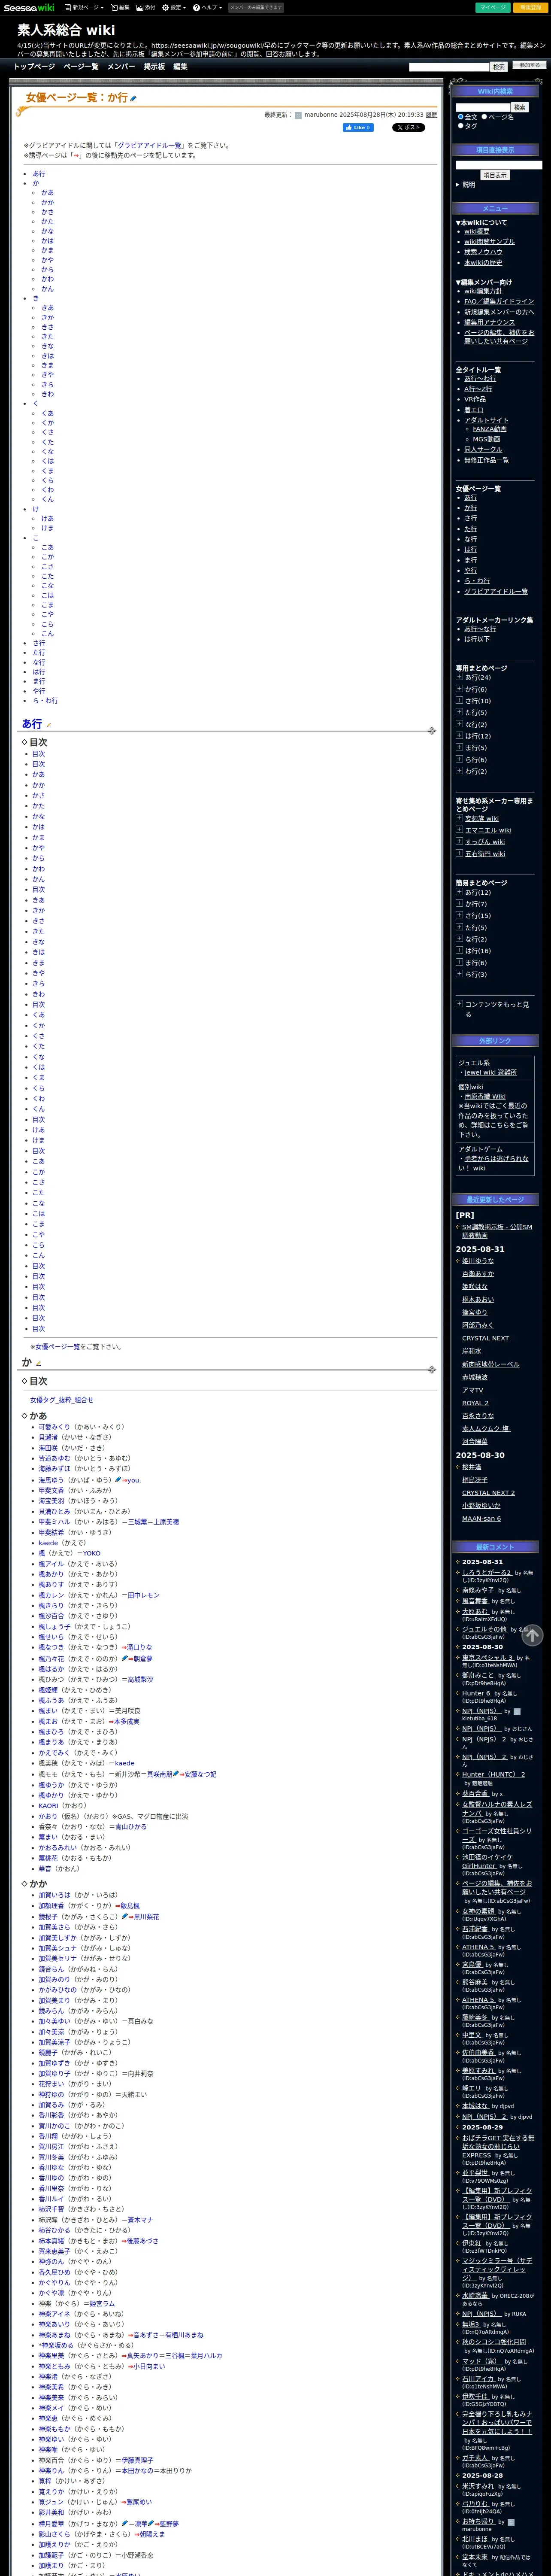Viewport: 551px width, 2576px height.
Task: Open トップページ in the navigation bar
Action: point(34,67)
